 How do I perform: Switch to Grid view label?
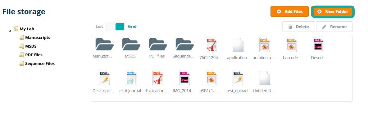132,27
